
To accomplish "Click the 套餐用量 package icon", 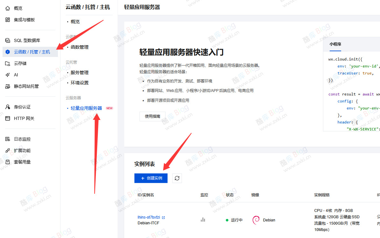I will click(8, 162).
